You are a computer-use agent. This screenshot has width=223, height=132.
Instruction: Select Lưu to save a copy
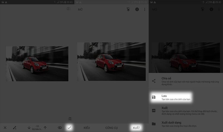(x=171, y=97)
